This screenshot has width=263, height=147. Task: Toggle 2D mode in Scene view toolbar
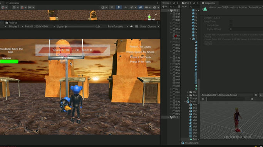[112, 7]
